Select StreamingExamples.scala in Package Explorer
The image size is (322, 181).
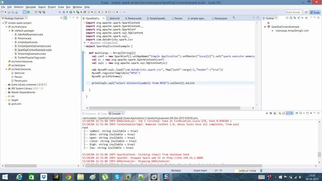click(32, 54)
